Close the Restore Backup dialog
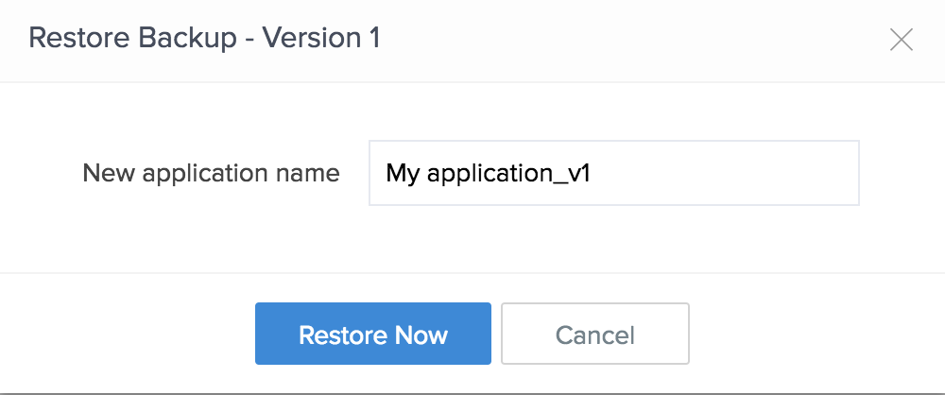The height and width of the screenshot is (395, 945). 902,40
